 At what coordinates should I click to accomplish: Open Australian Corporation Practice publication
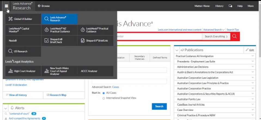(194, 89)
